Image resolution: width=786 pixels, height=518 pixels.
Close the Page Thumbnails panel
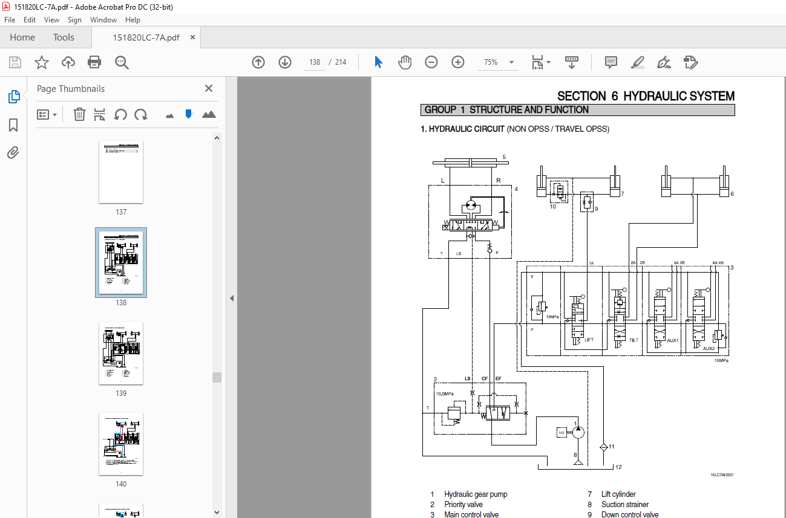point(209,88)
